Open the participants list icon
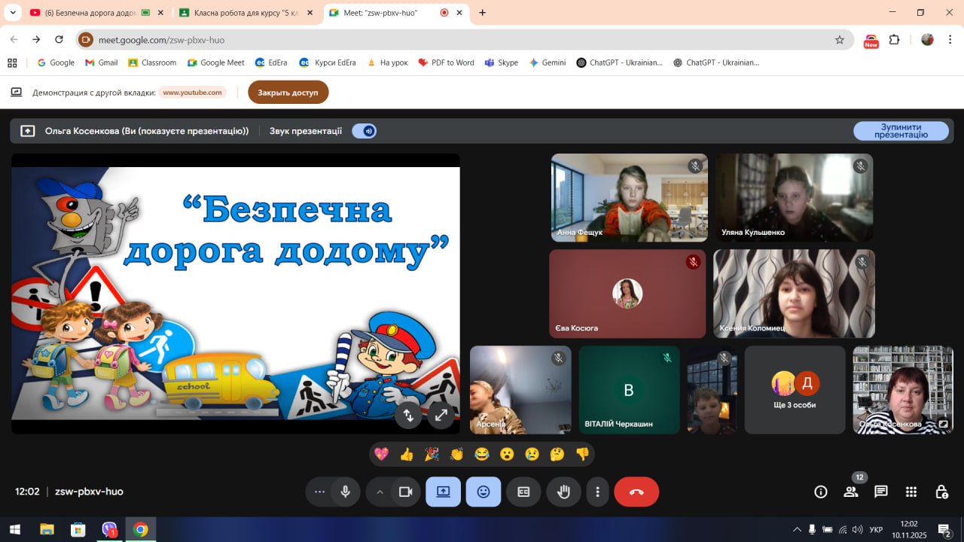The width and height of the screenshot is (964, 542). (851, 492)
